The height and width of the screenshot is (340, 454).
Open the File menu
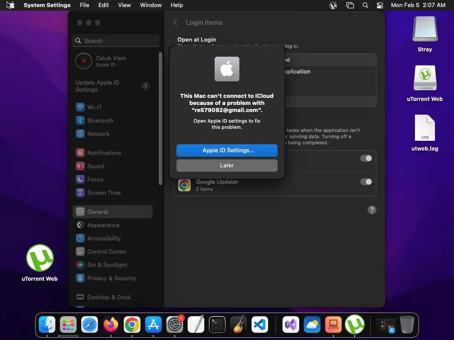[85, 5]
